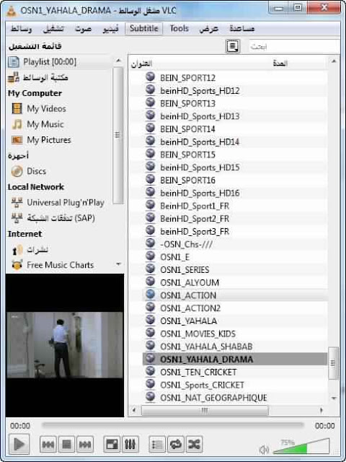The height and width of the screenshot is (462, 346).
Task: Select beinHD_Sports_HD14 channel
Action: click(200, 142)
